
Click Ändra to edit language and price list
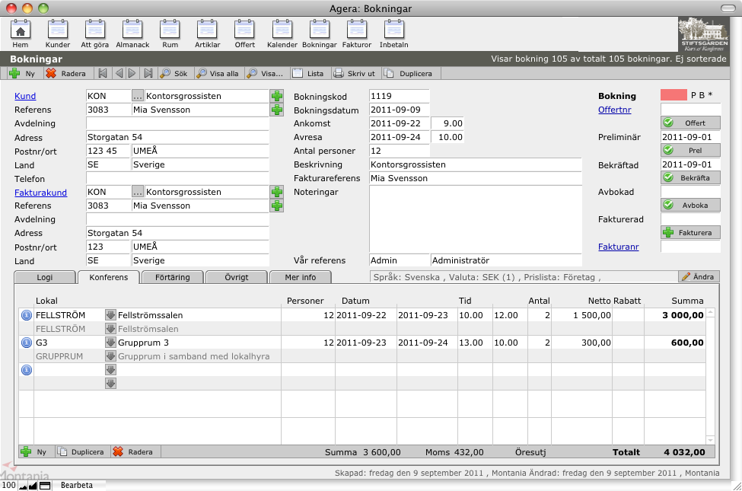coord(699,277)
